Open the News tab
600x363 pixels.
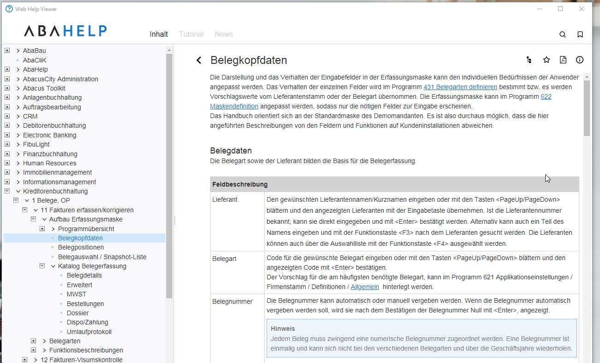pyautogui.click(x=224, y=34)
